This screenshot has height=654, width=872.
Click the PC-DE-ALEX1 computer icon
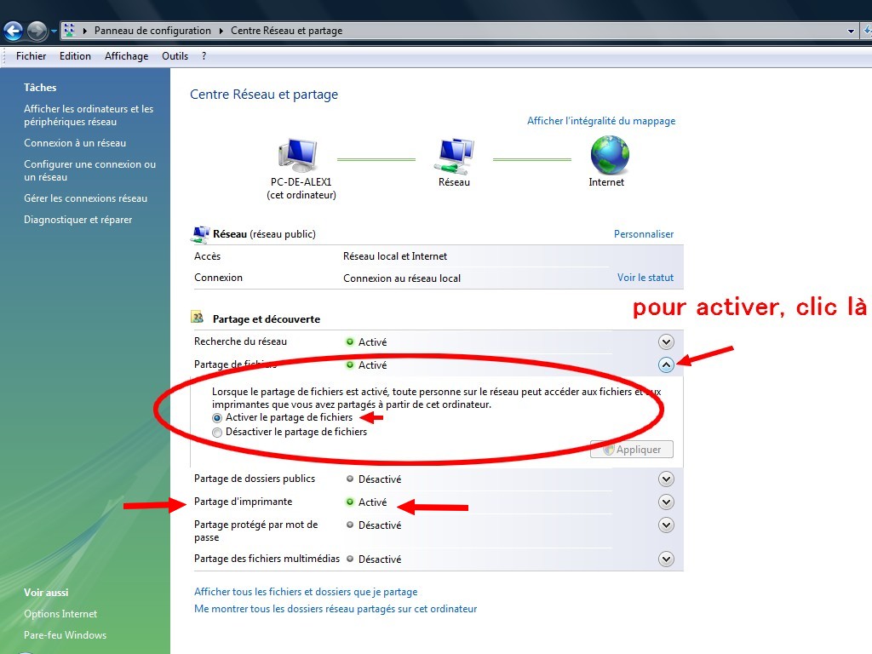click(297, 157)
